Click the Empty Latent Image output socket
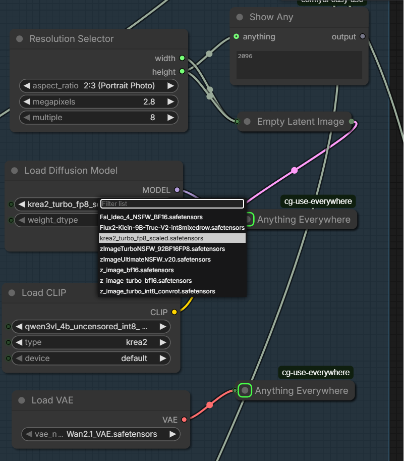 [352, 121]
